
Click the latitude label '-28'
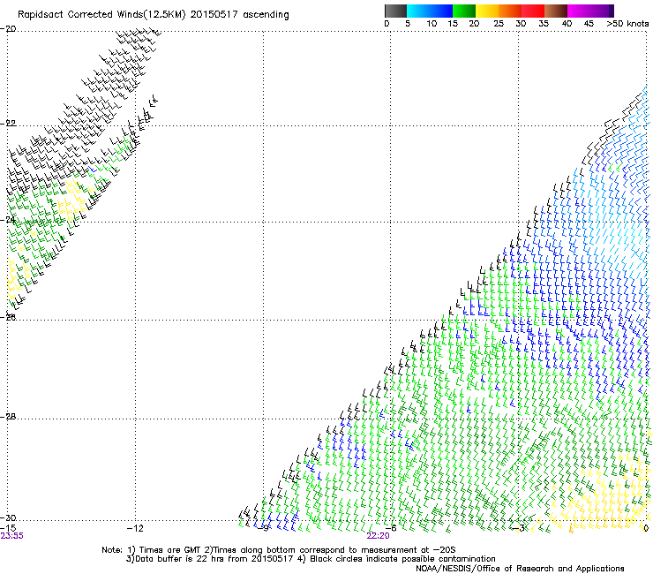9,417
